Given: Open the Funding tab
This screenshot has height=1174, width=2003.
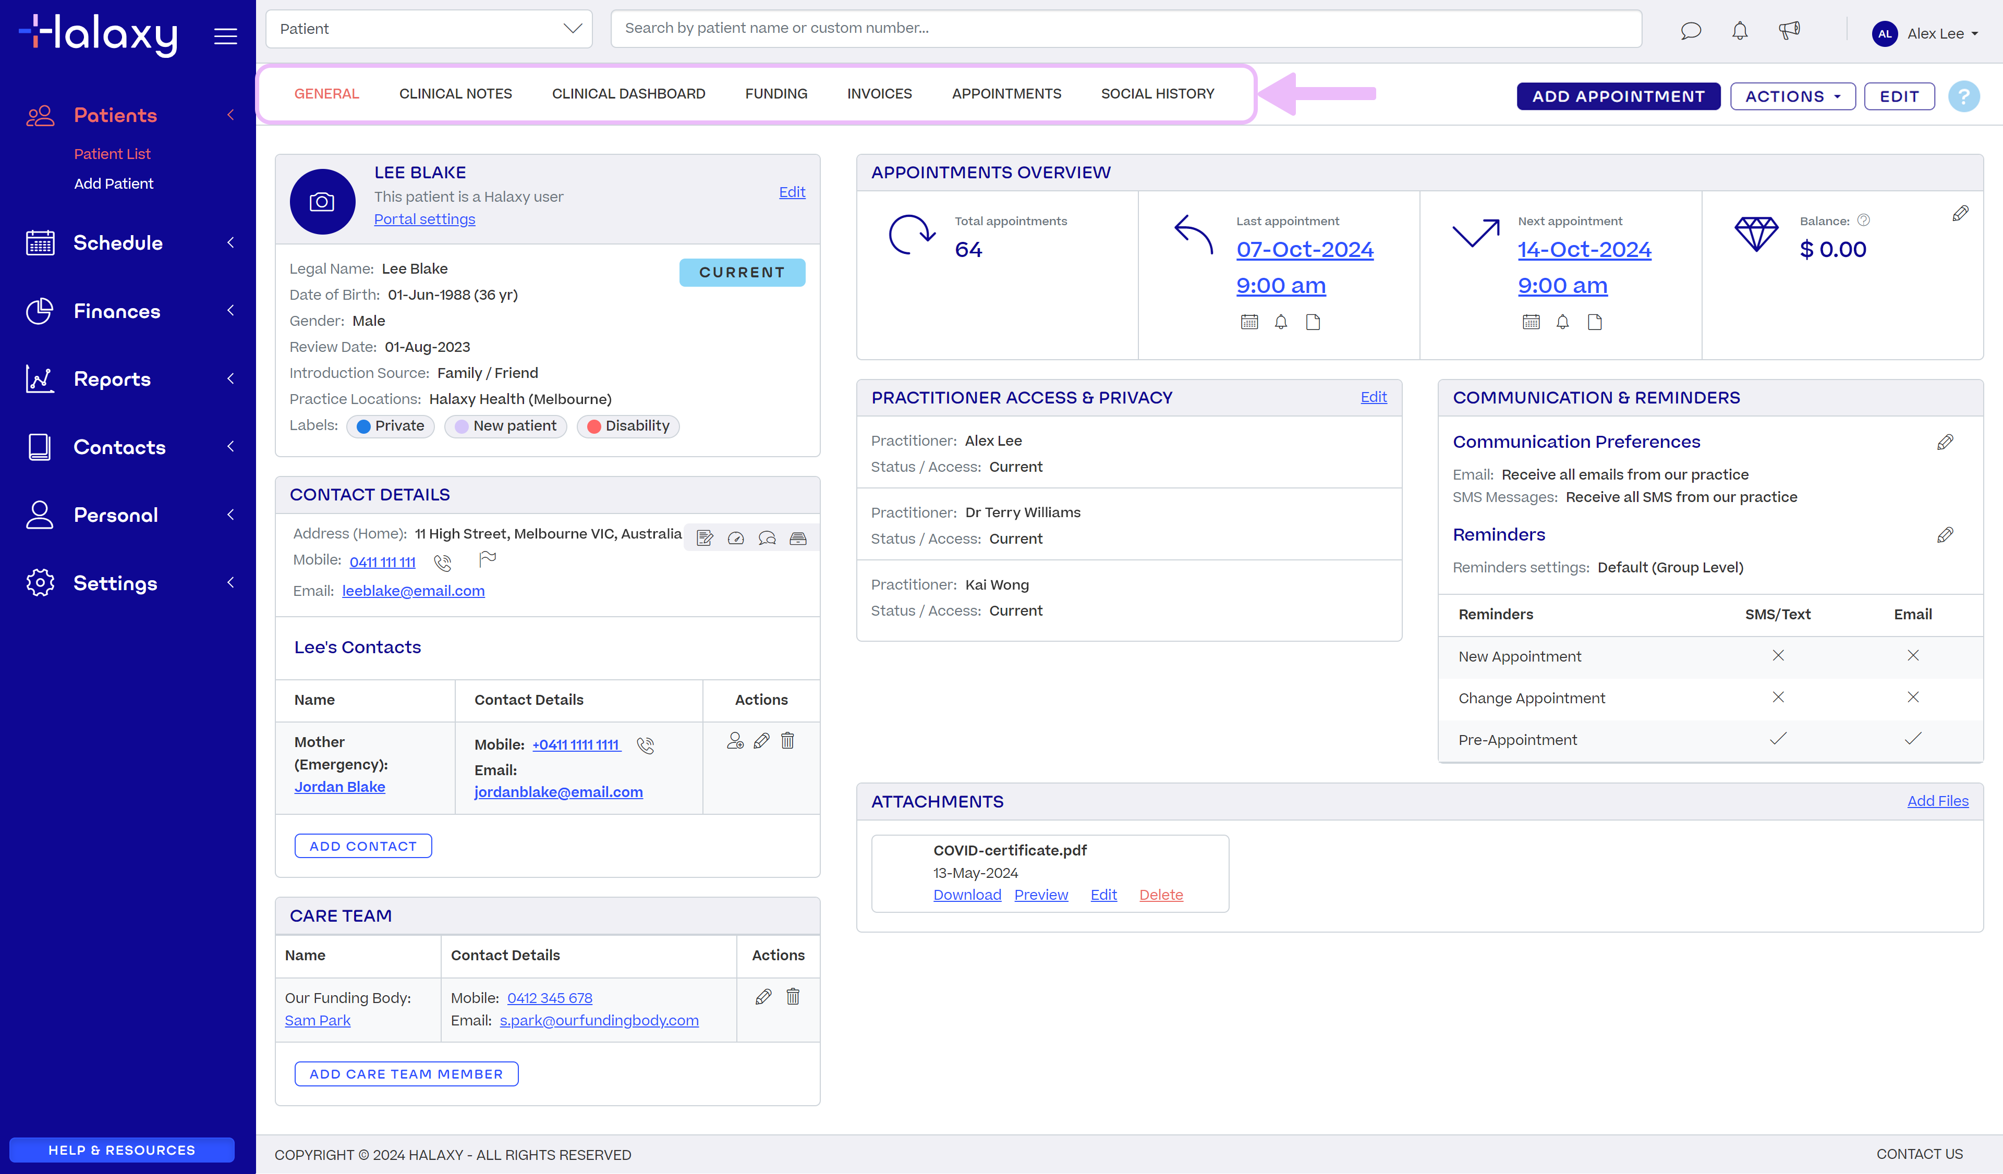Looking at the screenshot, I should [776, 93].
